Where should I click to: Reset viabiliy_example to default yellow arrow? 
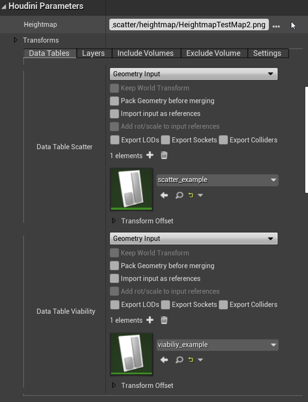click(x=191, y=360)
